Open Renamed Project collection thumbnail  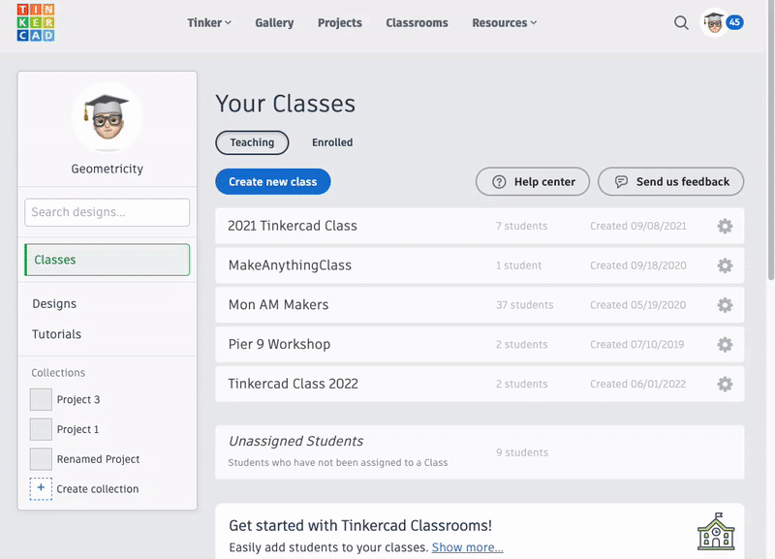pyautogui.click(x=41, y=459)
